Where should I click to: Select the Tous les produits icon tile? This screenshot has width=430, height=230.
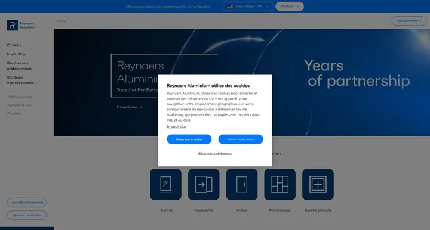318,184
